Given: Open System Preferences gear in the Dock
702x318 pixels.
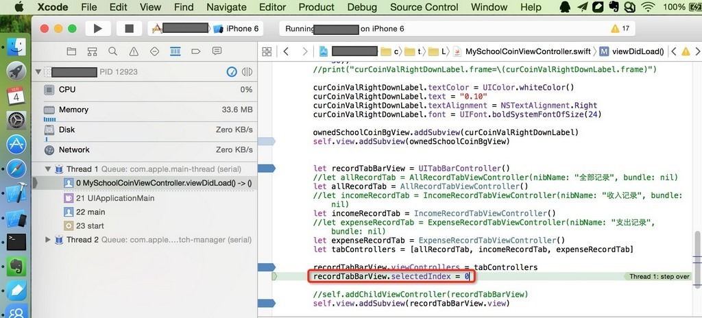Looking at the screenshot, I should pos(16,120).
